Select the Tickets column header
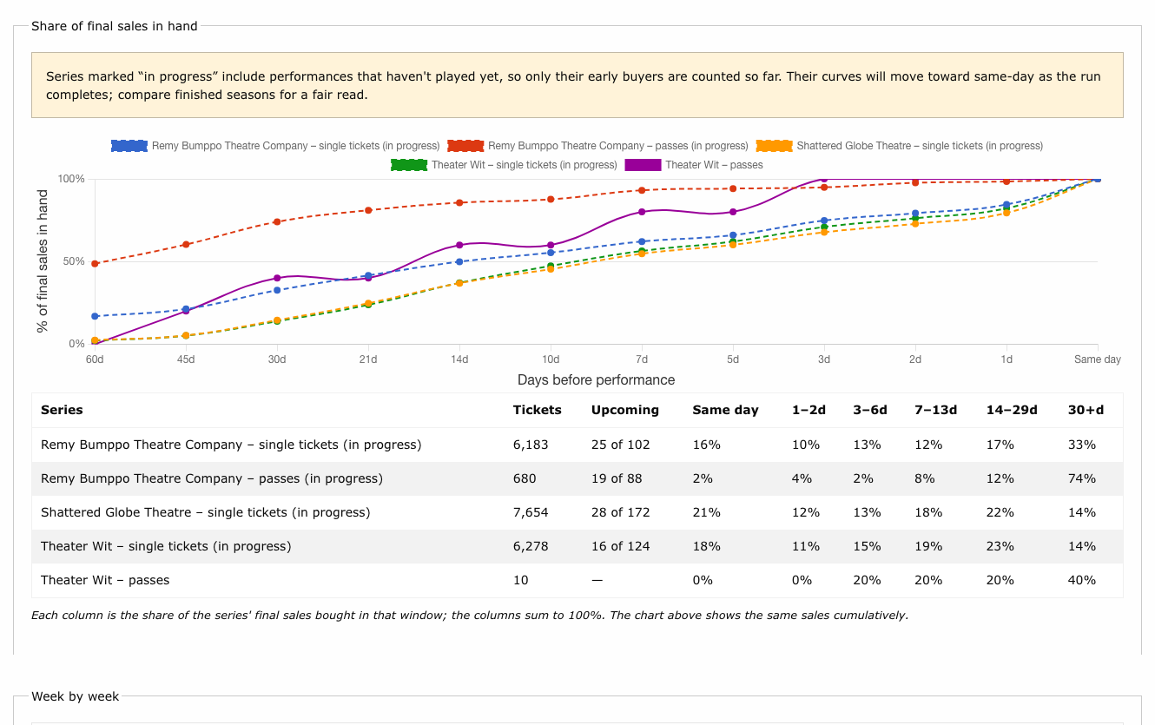The width and height of the screenshot is (1155, 725). point(538,410)
